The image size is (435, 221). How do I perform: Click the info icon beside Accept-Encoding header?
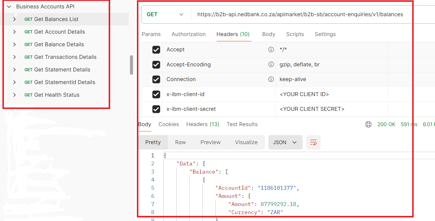coord(271,64)
